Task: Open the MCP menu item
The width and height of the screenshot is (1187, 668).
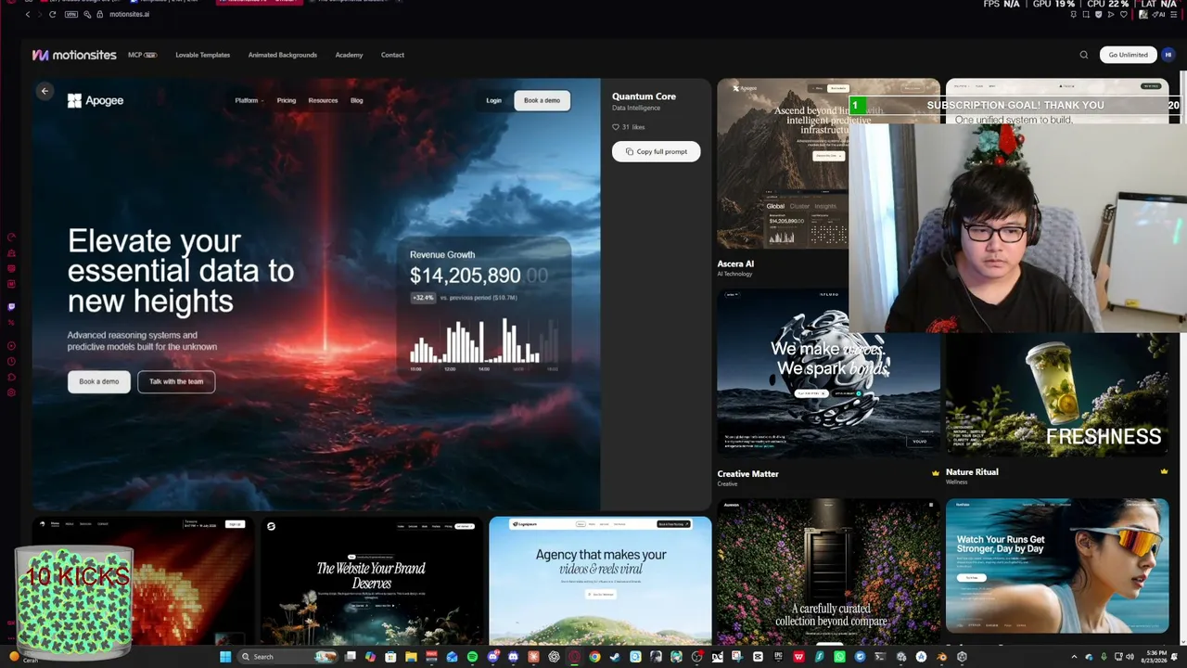Action: coord(143,55)
